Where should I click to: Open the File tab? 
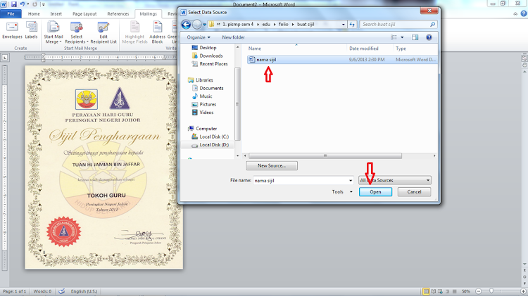[11, 14]
